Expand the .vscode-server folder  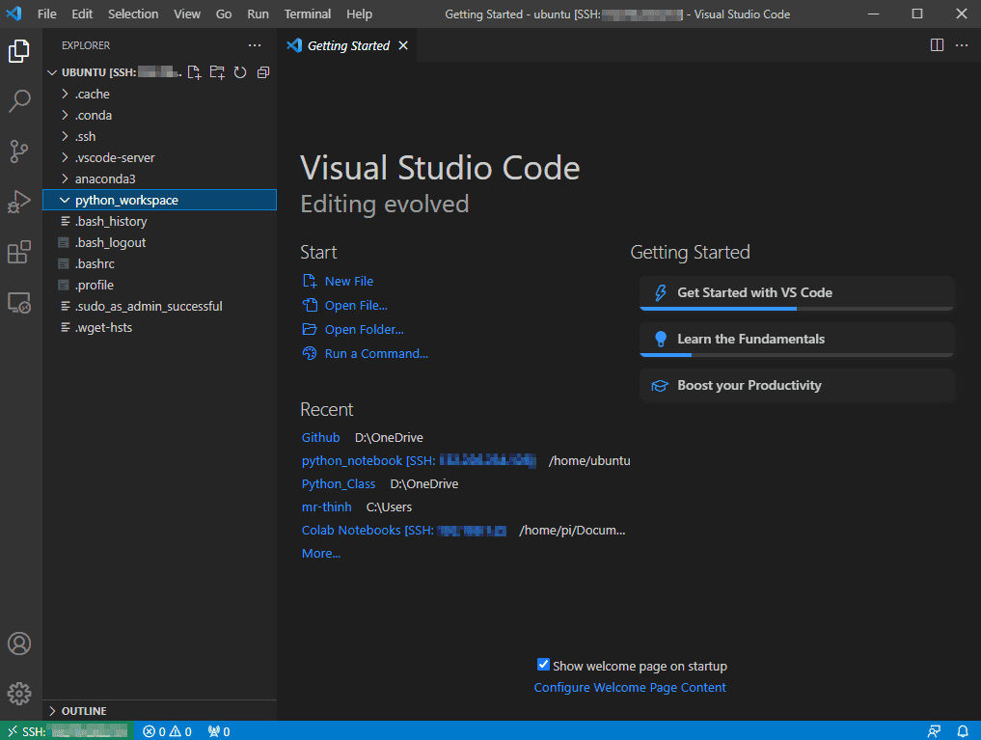159,157
